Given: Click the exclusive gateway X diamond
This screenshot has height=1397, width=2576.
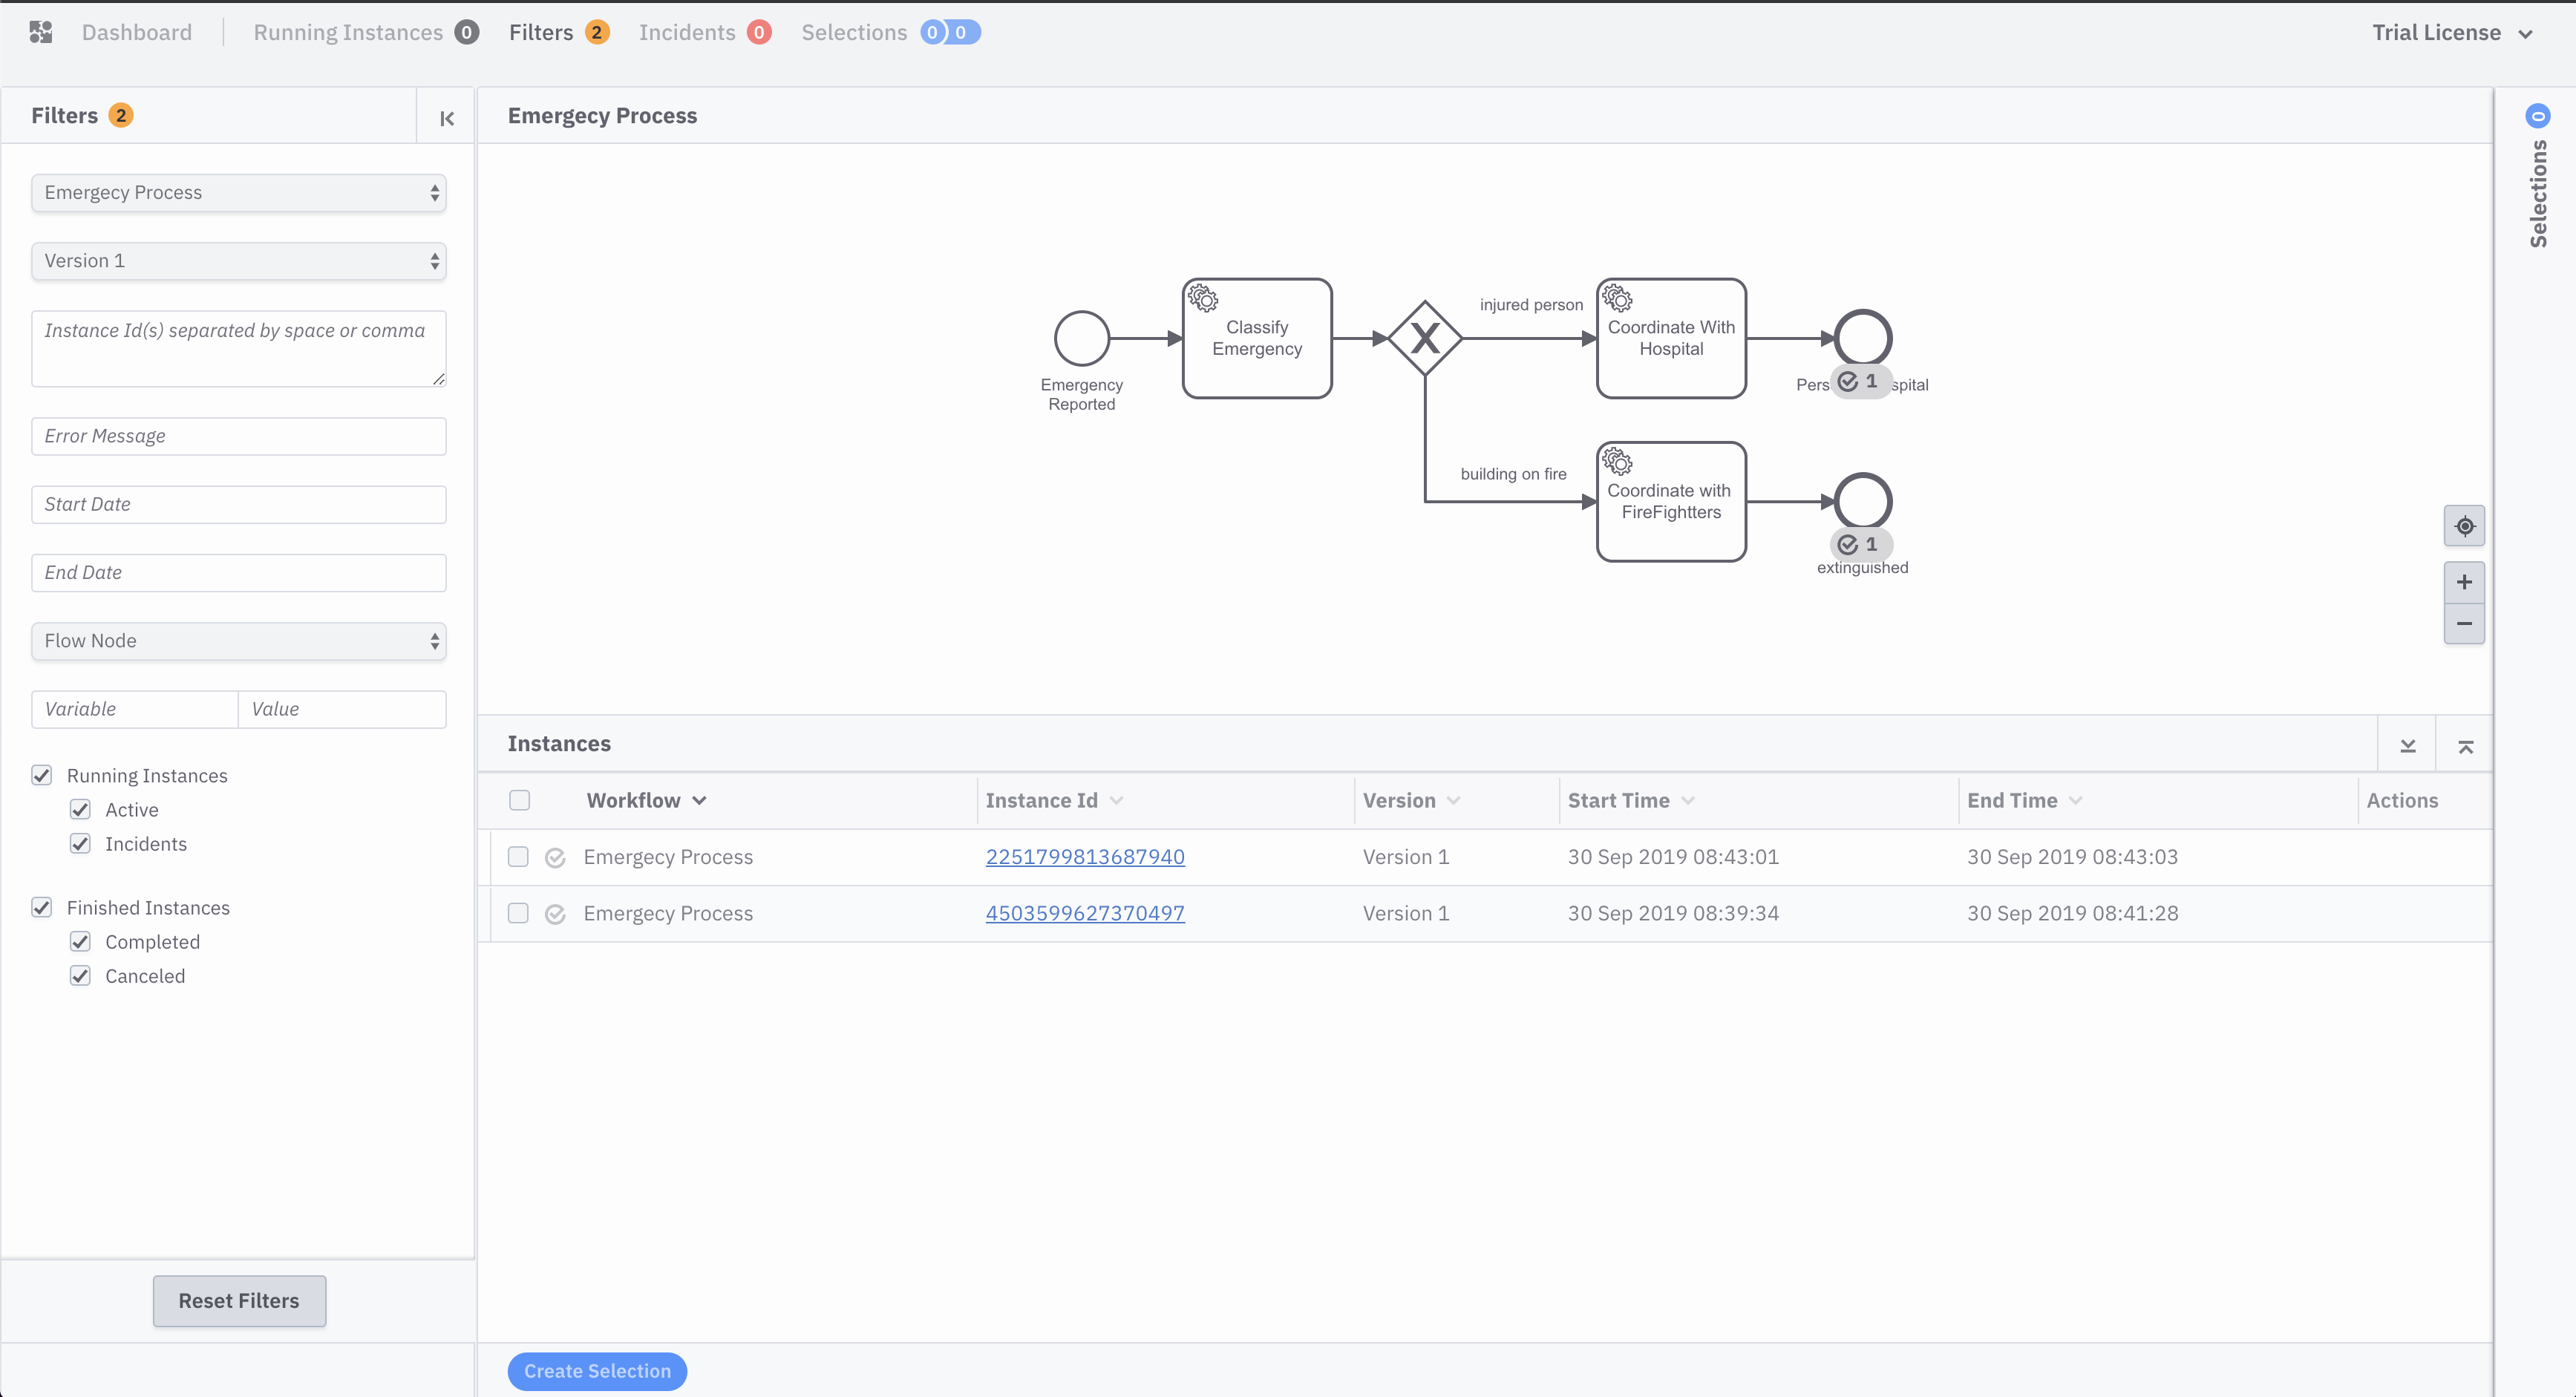Looking at the screenshot, I should click(x=1424, y=338).
